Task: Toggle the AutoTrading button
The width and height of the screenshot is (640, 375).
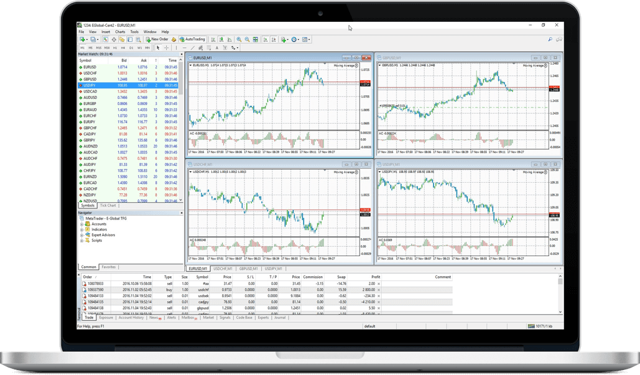Action: point(192,39)
